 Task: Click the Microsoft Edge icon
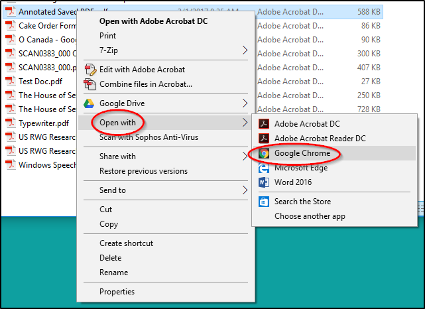(263, 168)
